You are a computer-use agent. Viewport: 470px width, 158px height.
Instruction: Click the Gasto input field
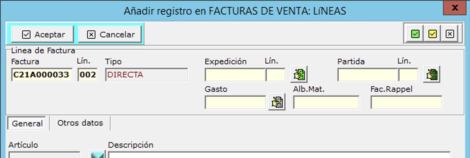tap(235, 102)
